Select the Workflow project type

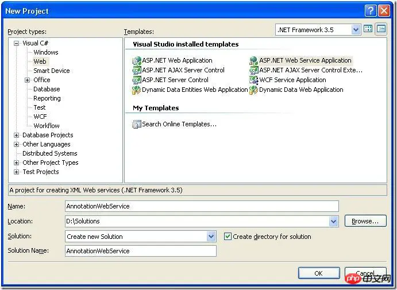coord(47,126)
